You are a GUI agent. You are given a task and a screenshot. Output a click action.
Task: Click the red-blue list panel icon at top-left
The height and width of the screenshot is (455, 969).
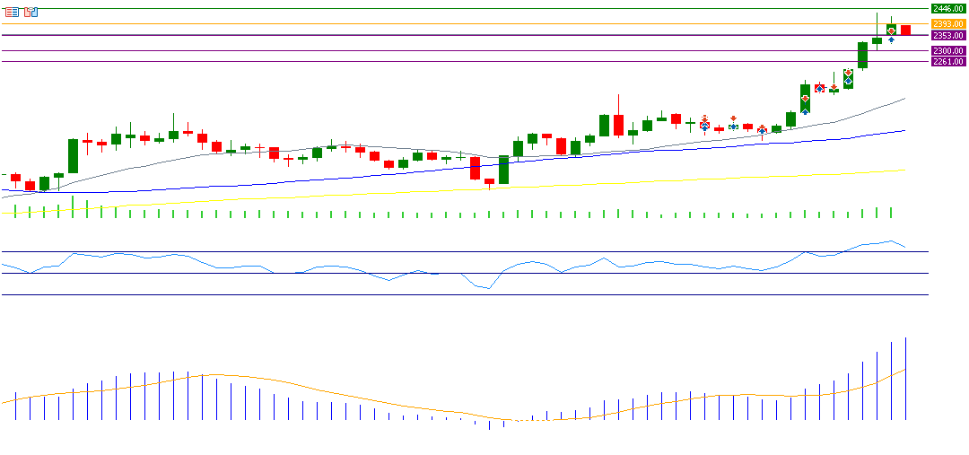coord(11,12)
